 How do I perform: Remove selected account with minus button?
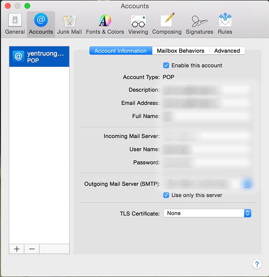(x=32, y=249)
